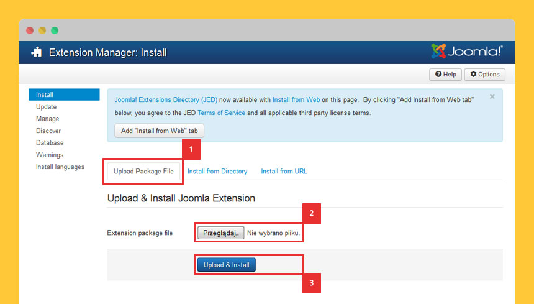The height and width of the screenshot is (304, 534).
Task: Click the red close window button
Action: tap(30, 30)
